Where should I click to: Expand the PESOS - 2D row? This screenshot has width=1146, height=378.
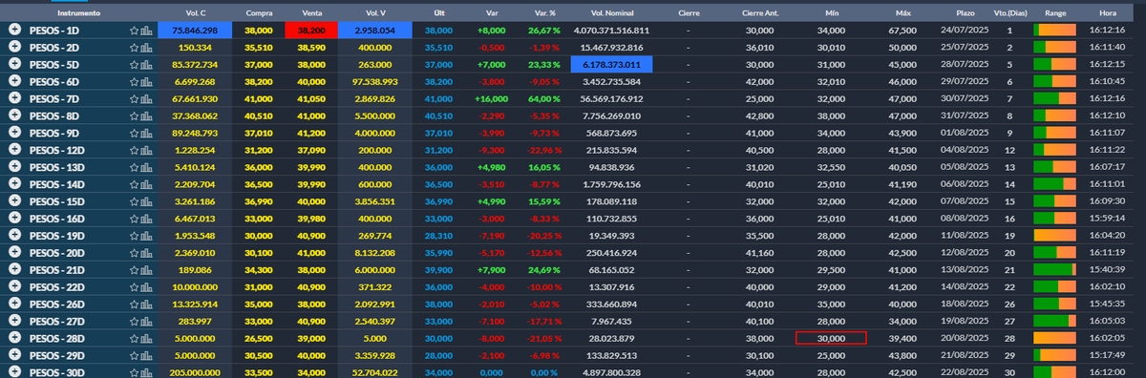(14, 47)
